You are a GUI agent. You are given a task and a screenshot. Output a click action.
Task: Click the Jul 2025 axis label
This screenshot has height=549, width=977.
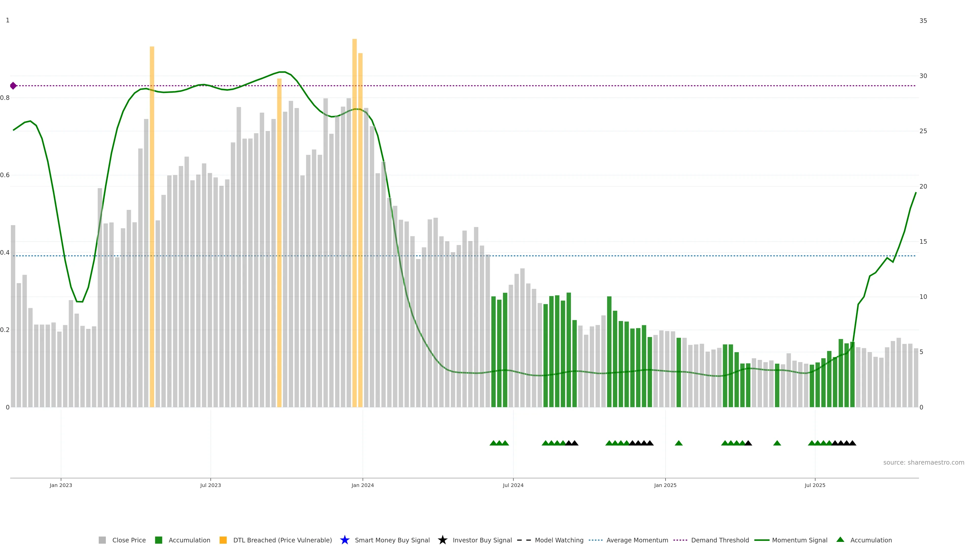point(815,485)
